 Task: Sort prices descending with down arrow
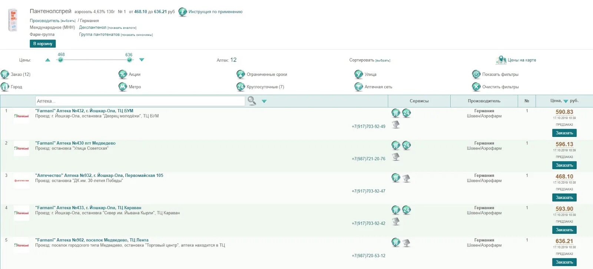click(142, 60)
